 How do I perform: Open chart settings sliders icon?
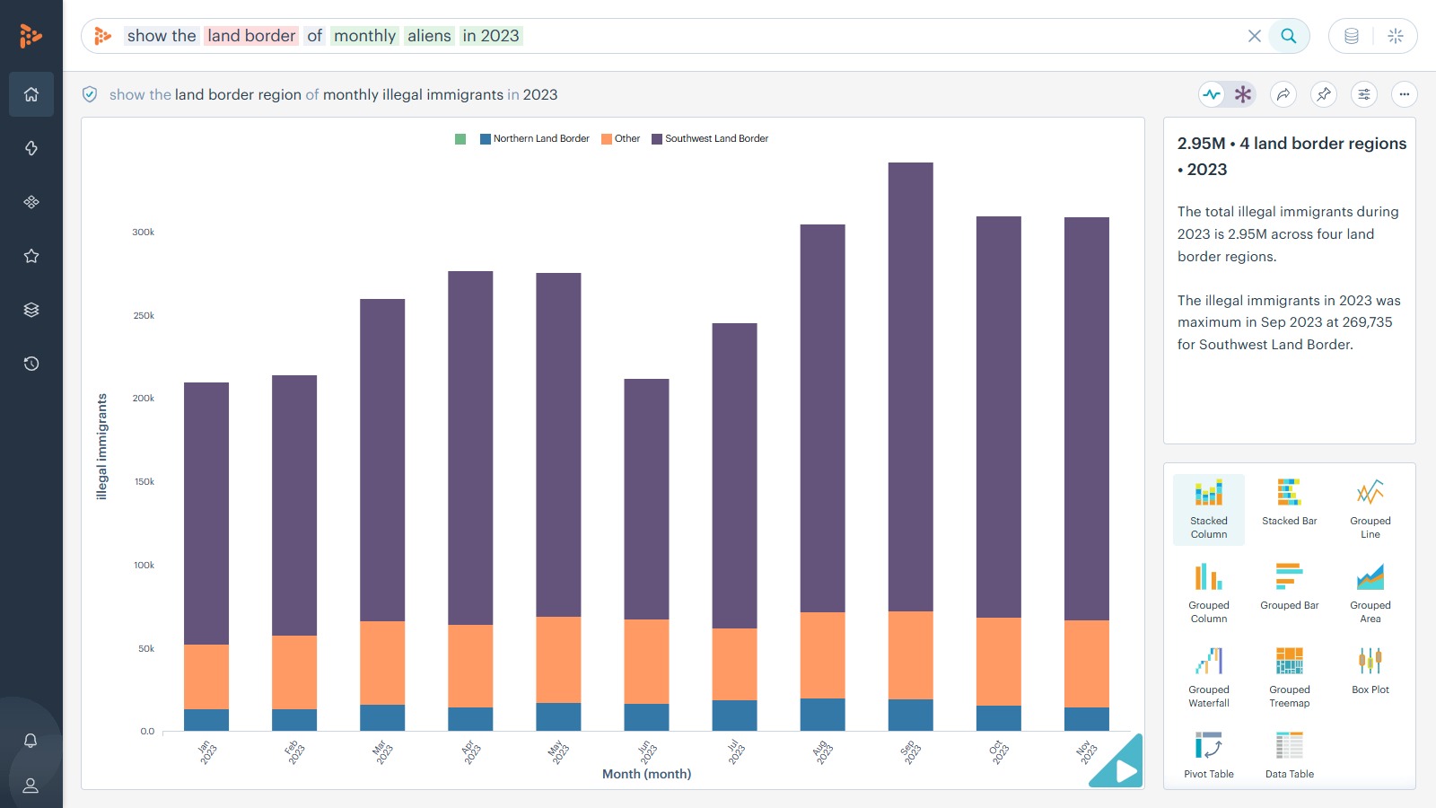tap(1364, 94)
